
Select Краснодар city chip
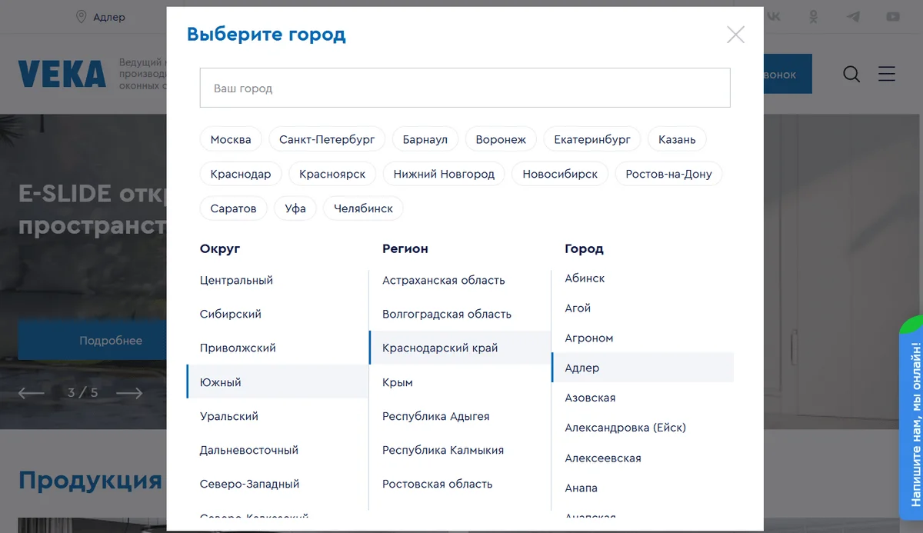pos(241,174)
